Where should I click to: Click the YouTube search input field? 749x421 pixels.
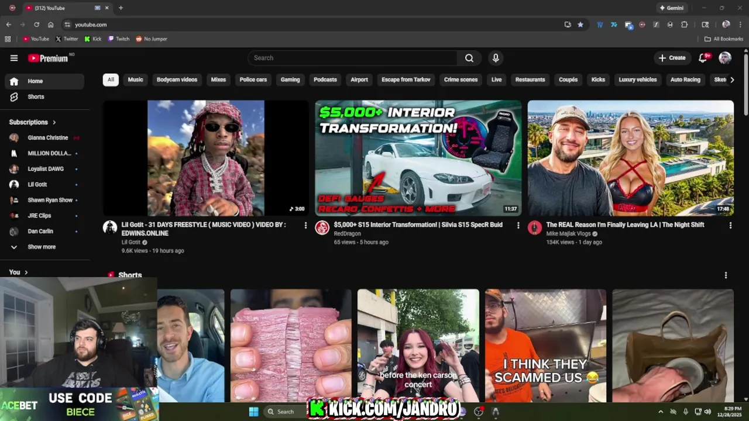(x=353, y=58)
